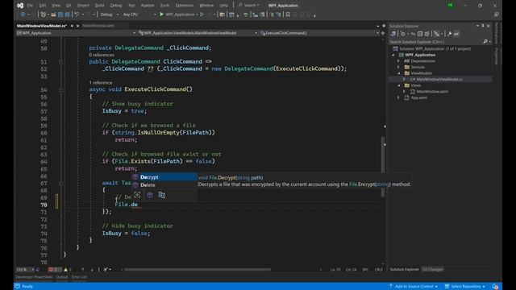
Task: Toggle auto-hide pin on Solution Explorer panel
Action: pyautogui.click(x=483, y=26)
